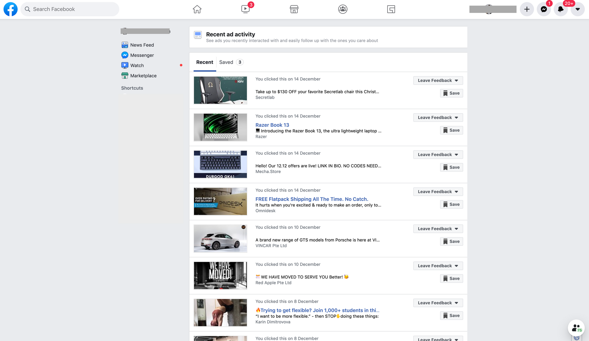
Task: Click the Secretlab chair thumbnail
Action: (220, 90)
